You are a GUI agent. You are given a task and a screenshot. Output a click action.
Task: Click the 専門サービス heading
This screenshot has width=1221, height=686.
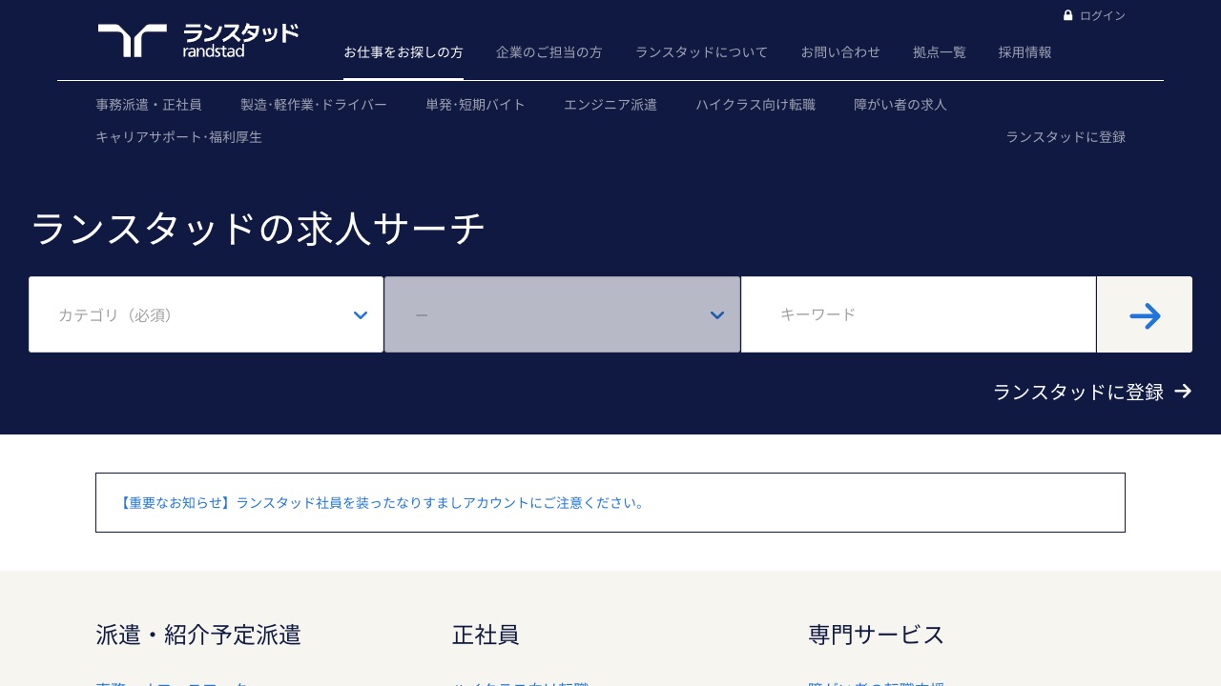point(877,635)
